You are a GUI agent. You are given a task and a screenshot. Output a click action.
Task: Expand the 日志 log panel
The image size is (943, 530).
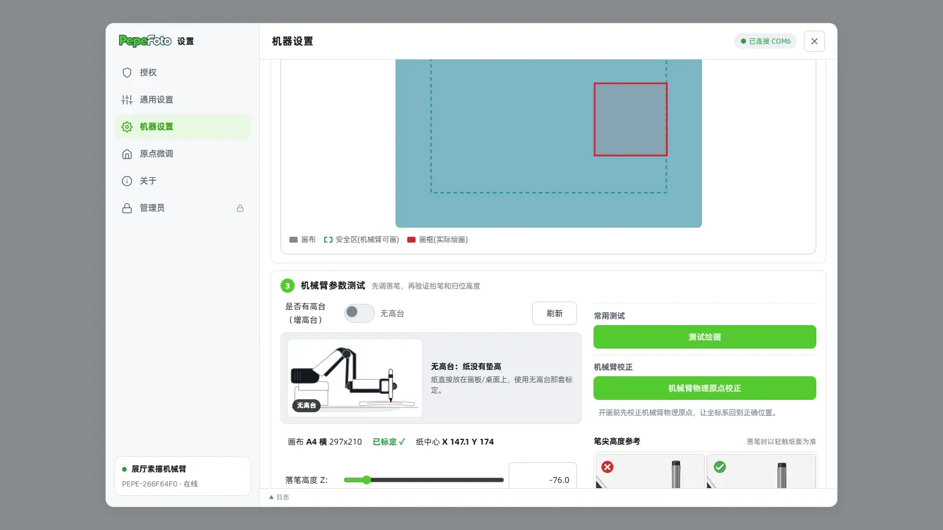point(279,497)
